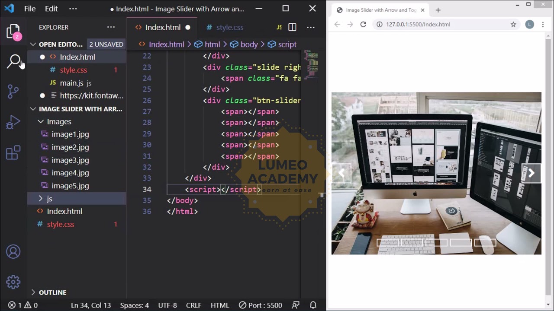
Task: Open the Edit menu
Action: [x=51, y=9]
